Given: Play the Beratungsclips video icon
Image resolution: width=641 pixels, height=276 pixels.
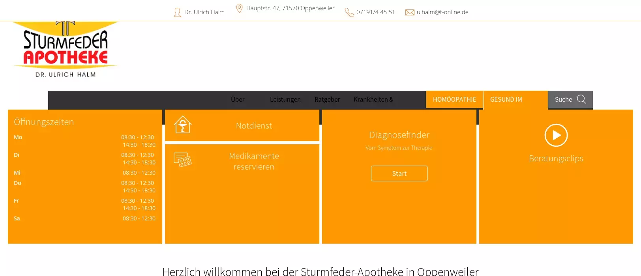Looking at the screenshot, I should pos(556,135).
